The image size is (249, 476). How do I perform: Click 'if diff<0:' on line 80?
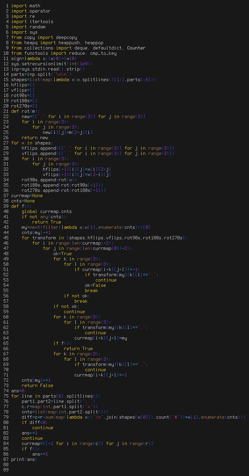point(35,422)
